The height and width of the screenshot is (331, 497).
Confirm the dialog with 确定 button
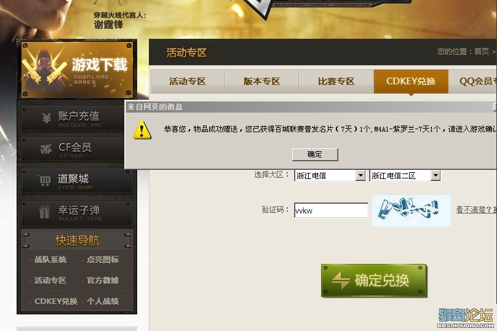click(315, 154)
